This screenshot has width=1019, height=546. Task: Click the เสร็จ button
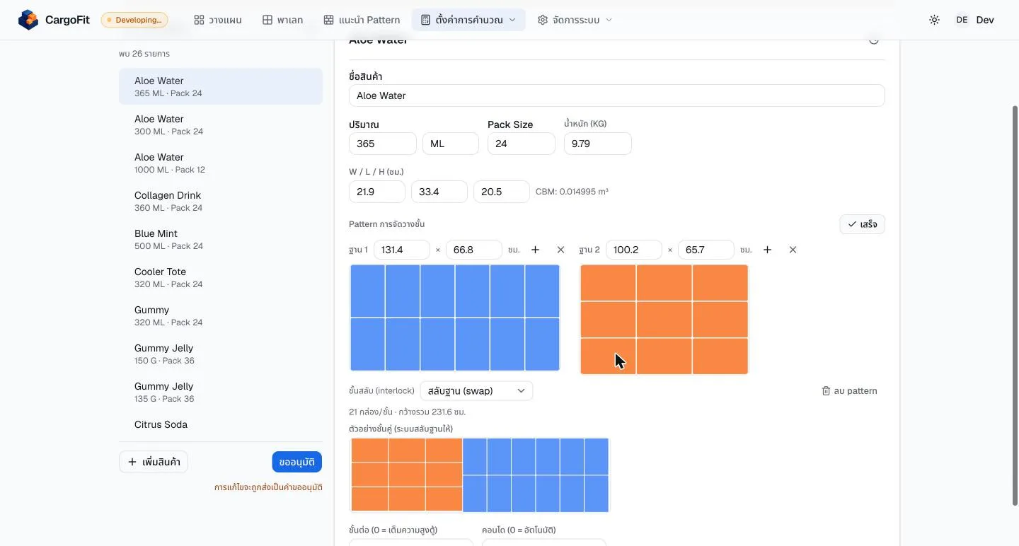pos(862,224)
